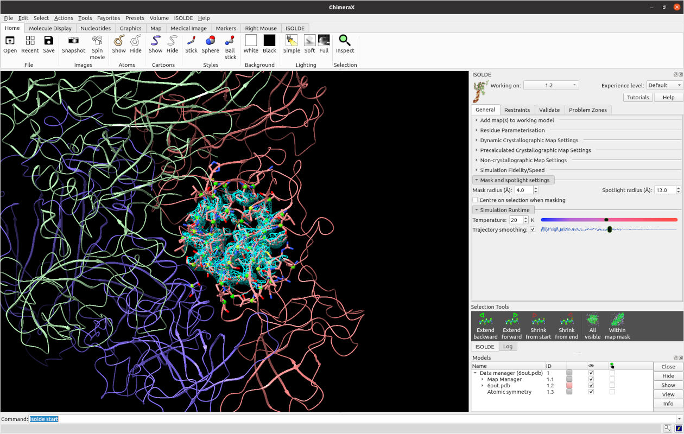Switch to Molecule Display tab
This screenshot has height=434, width=684.
pyautogui.click(x=50, y=28)
